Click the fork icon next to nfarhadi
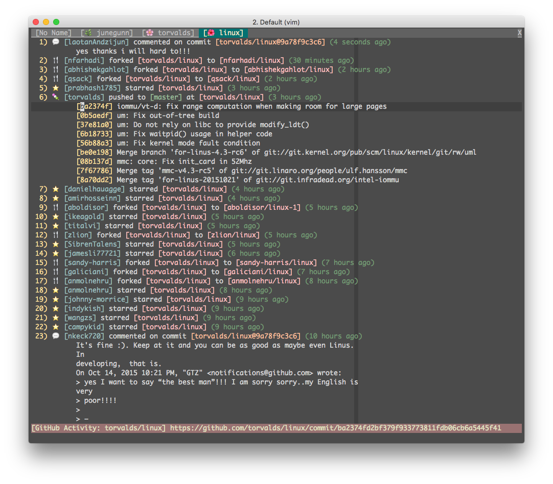The width and height of the screenshot is (553, 484). click(56, 60)
